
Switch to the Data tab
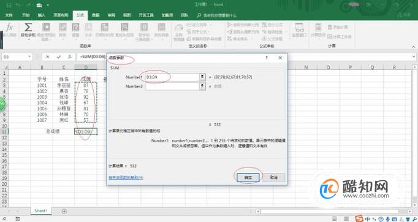point(96,15)
